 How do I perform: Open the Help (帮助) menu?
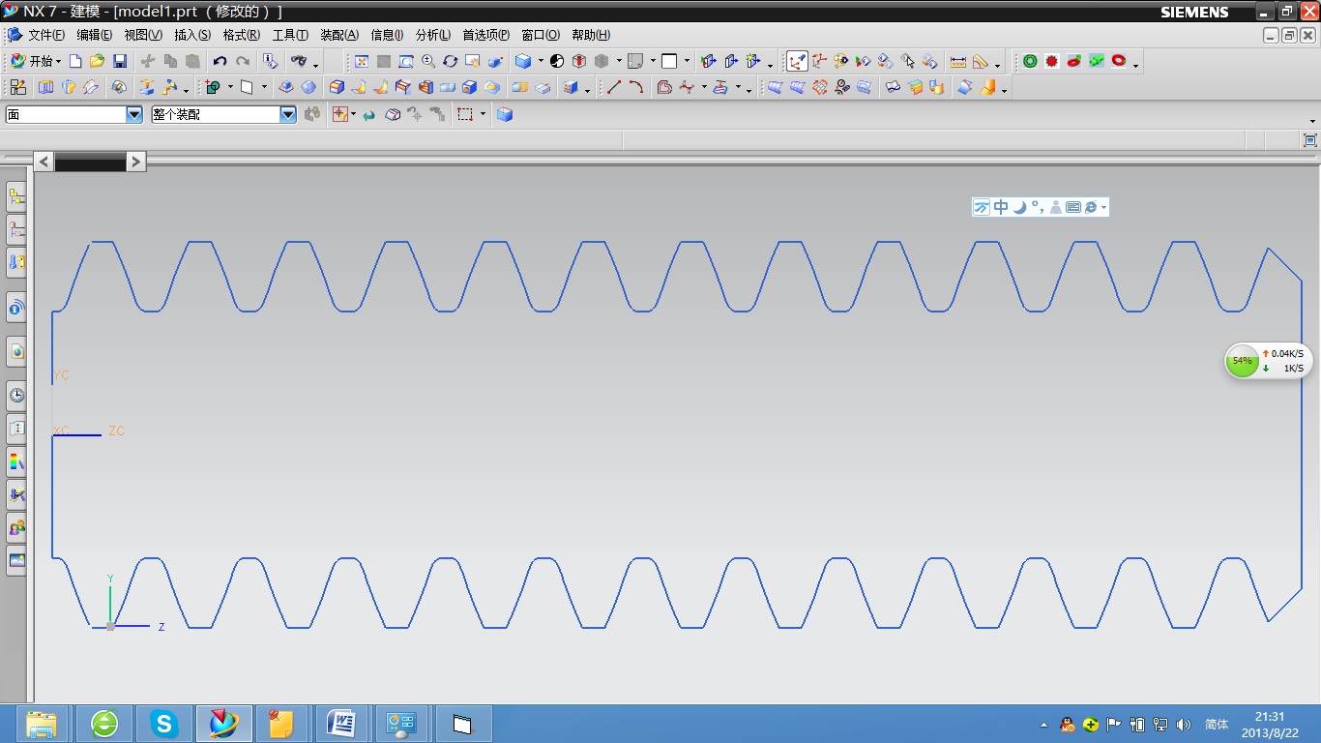[591, 35]
